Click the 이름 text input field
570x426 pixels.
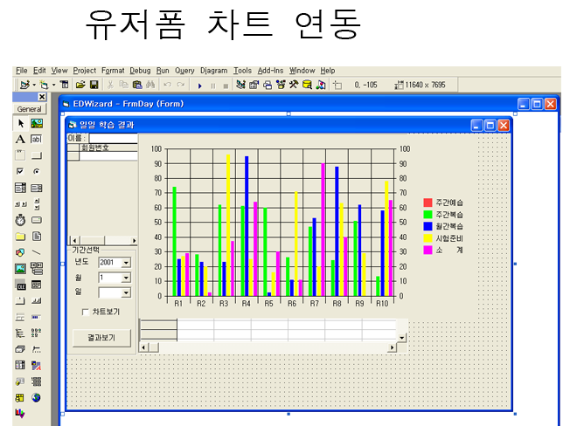click(112, 138)
